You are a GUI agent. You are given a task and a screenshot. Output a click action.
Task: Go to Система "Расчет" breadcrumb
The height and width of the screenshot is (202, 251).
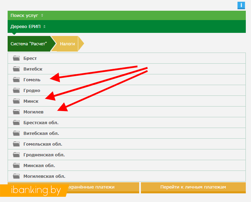click(29, 44)
